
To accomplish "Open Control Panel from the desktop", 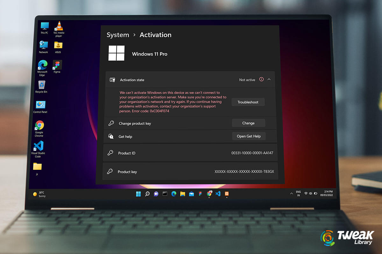I will click(x=40, y=105).
